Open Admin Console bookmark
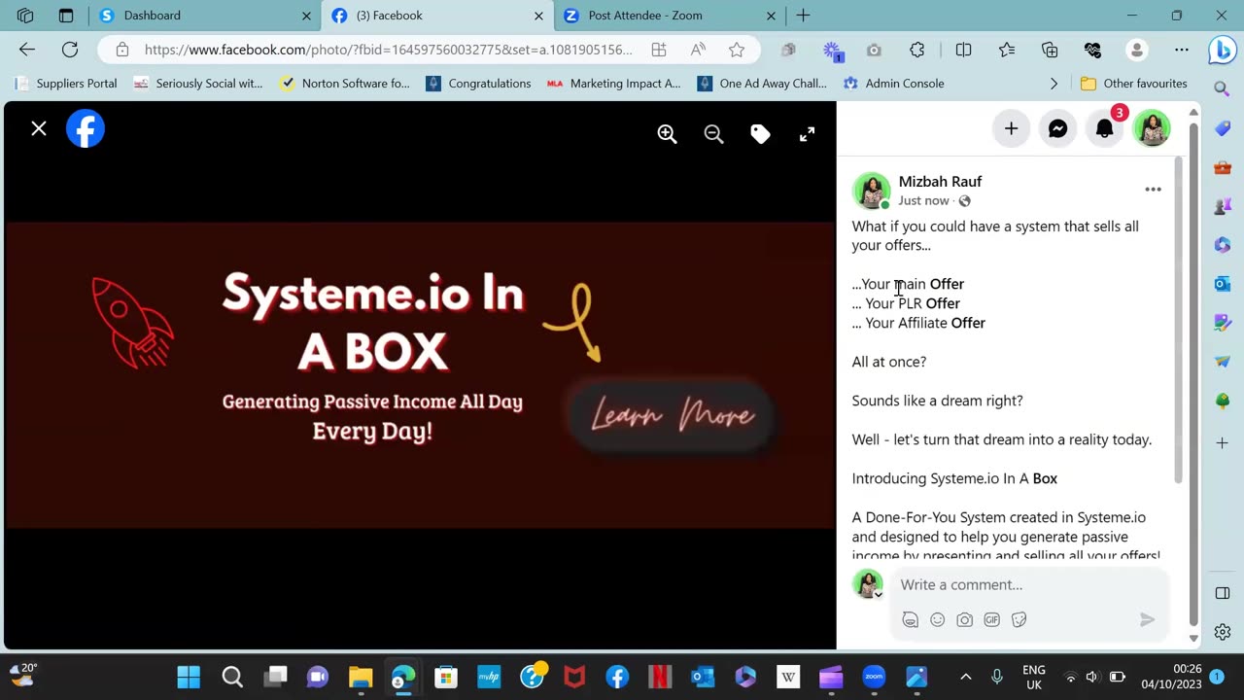This screenshot has width=1244, height=700. pyautogui.click(x=894, y=84)
